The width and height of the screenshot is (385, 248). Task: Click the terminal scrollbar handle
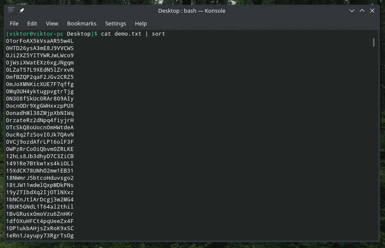click(x=374, y=42)
